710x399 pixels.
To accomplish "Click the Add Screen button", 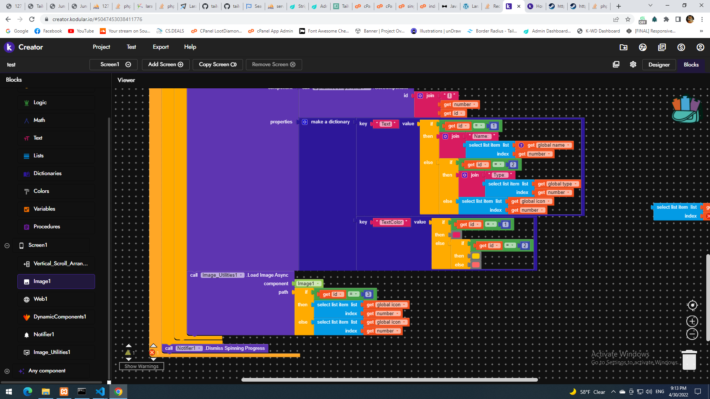I will click(166, 64).
